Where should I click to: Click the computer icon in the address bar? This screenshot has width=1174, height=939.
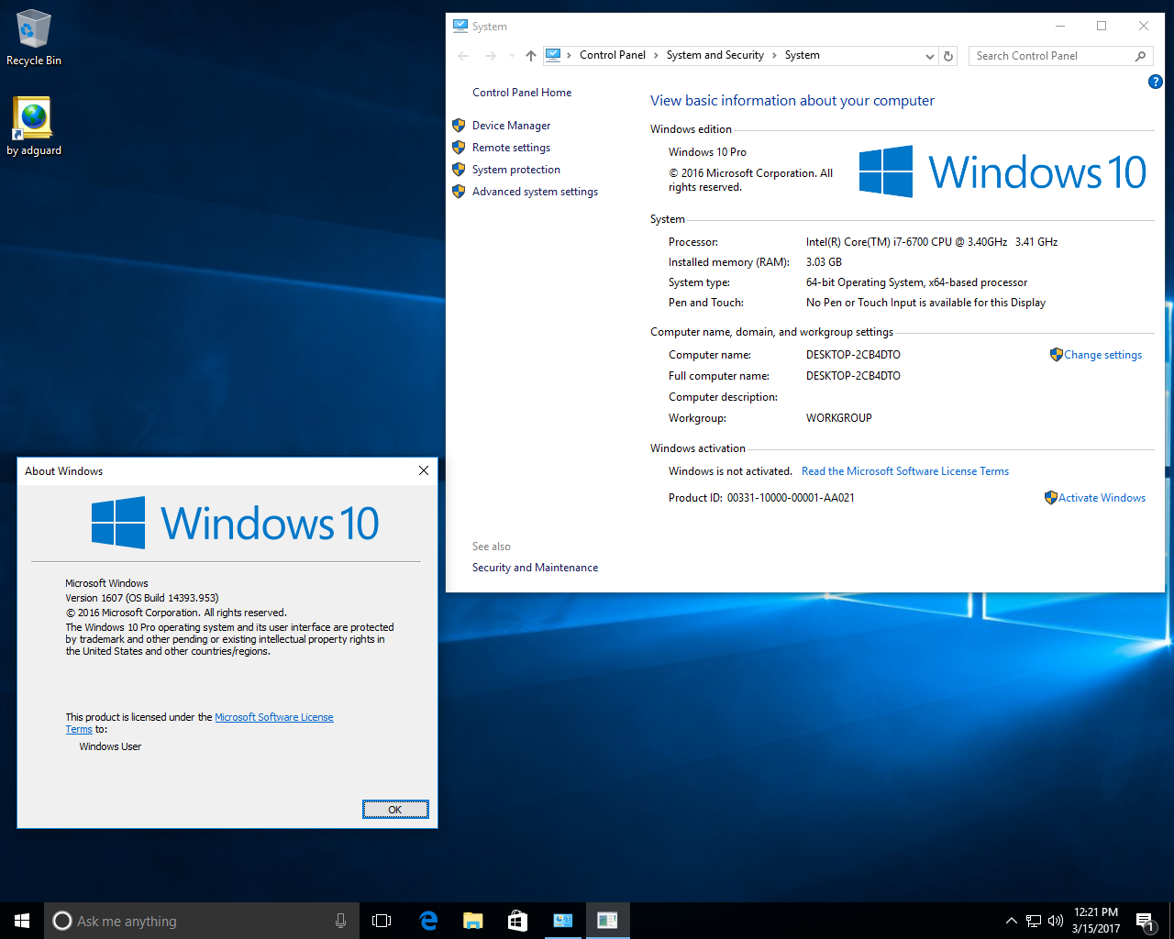553,55
